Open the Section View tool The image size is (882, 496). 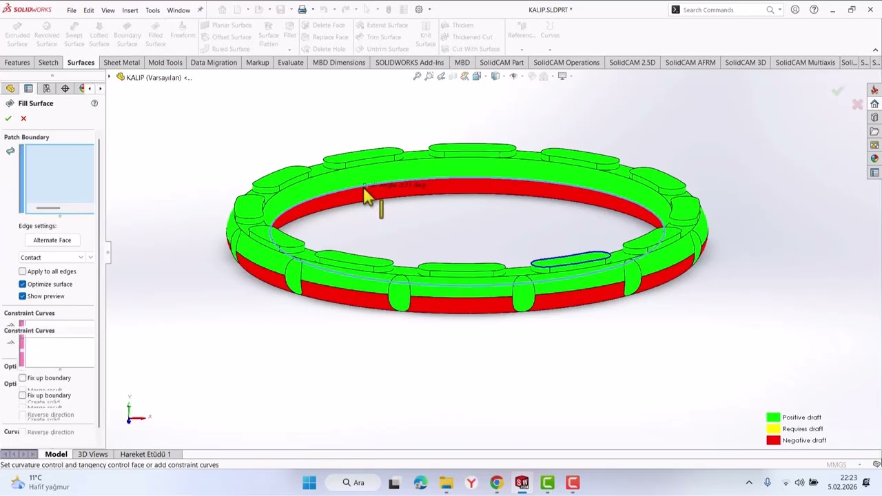point(453,76)
